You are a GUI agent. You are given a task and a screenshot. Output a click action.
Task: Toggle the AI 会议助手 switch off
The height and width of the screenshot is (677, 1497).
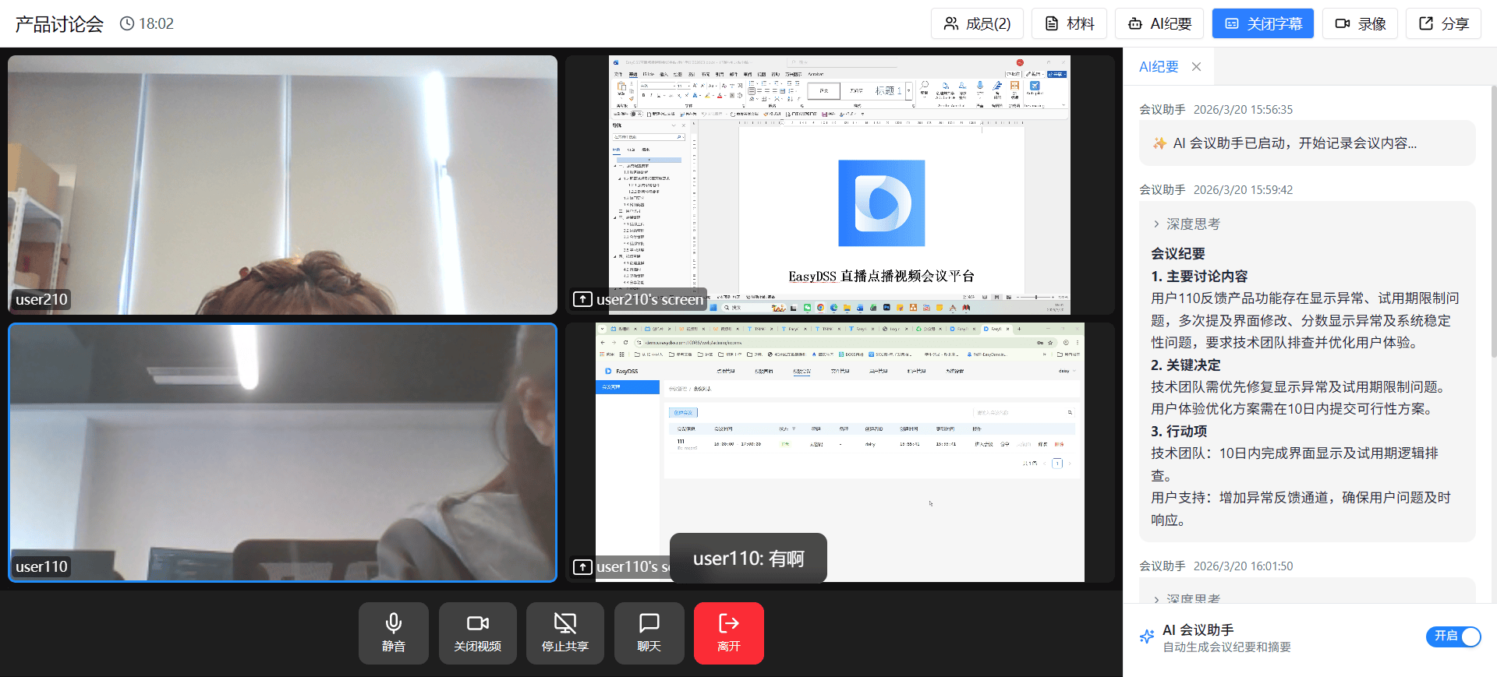click(1453, 636)
